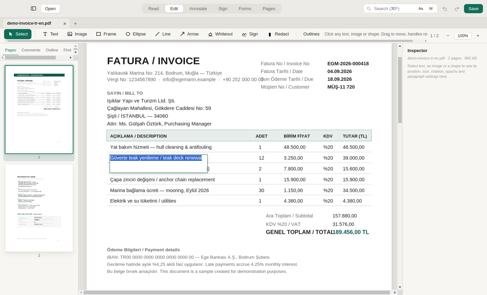Add a new document tab

[x=75, y=24]
